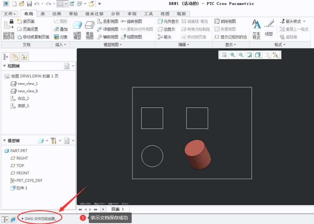Select the RIGHT datum plane in the model tree
314x224 pixels.
pos(19,158)
